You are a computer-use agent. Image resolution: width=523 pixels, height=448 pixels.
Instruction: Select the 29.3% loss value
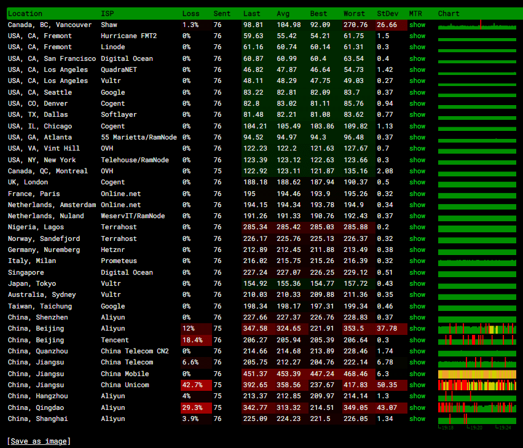click(192, 407)
